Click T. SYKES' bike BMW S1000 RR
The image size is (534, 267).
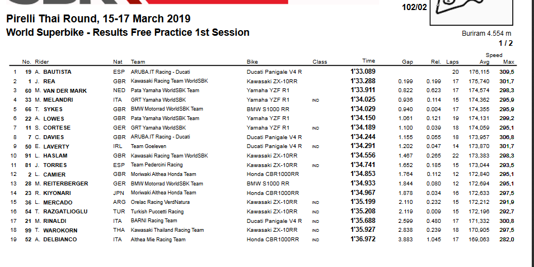(x=269, y=109)
